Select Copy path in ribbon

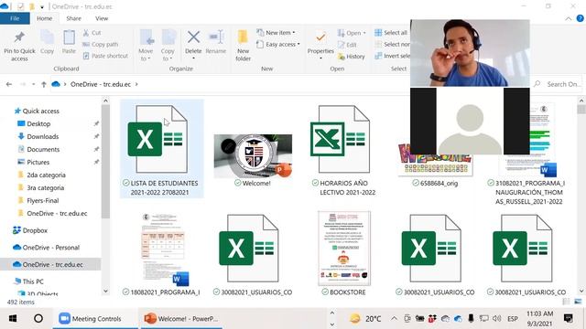(x=100, y=45)
